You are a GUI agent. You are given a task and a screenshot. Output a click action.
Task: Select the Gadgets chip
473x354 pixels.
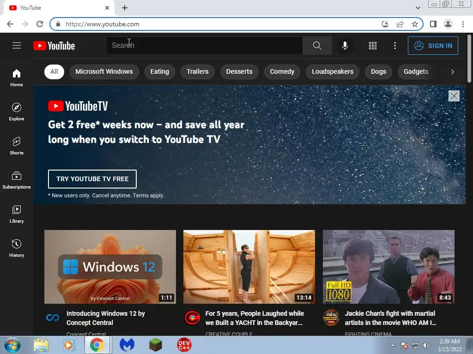pyautogui.click(x=416, y=71)
